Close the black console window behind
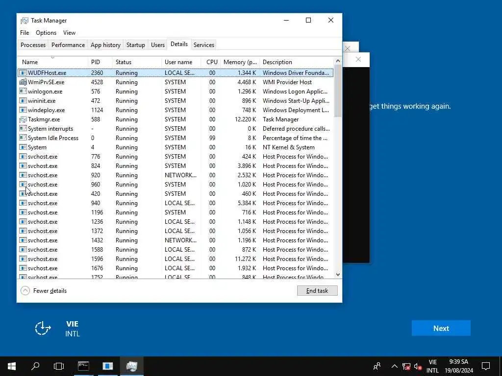502x376 pixels. 358,59
